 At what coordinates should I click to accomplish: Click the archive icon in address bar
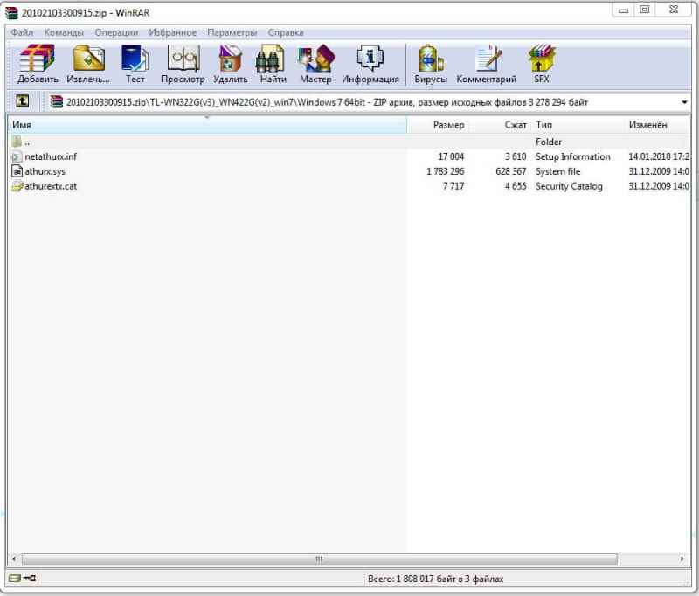click(57, 101)
